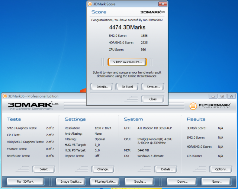Click Change settings button
Viewport: 238px width, 189px height.
(103, 169)
